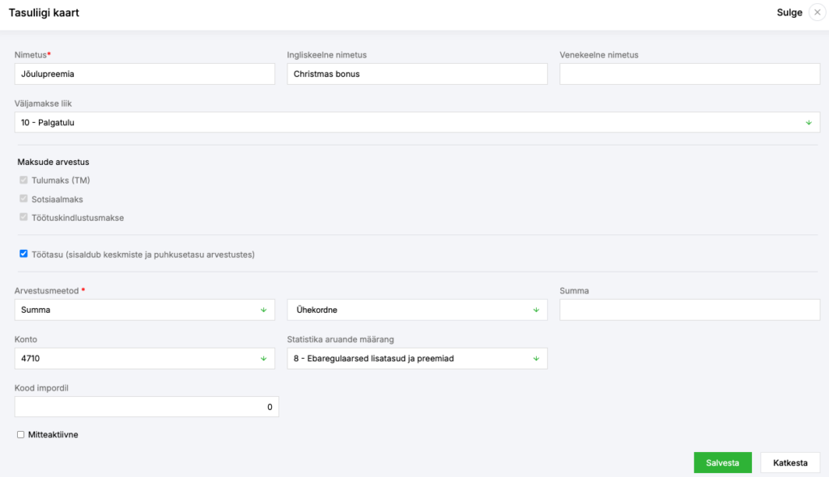Click the Tasuliigi kaart title text
829x477 pixels.
coord(44,13)
